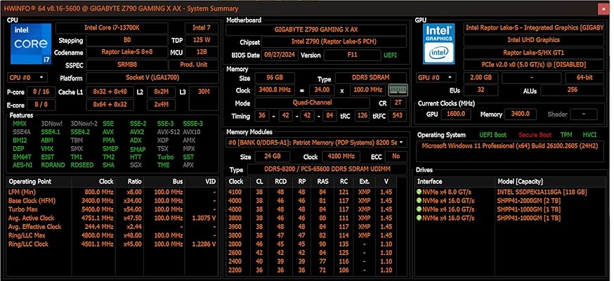Viewport: 614px width, 281px height.
Task: Click the Intel Core i7 logo
Action: point(30,45)
